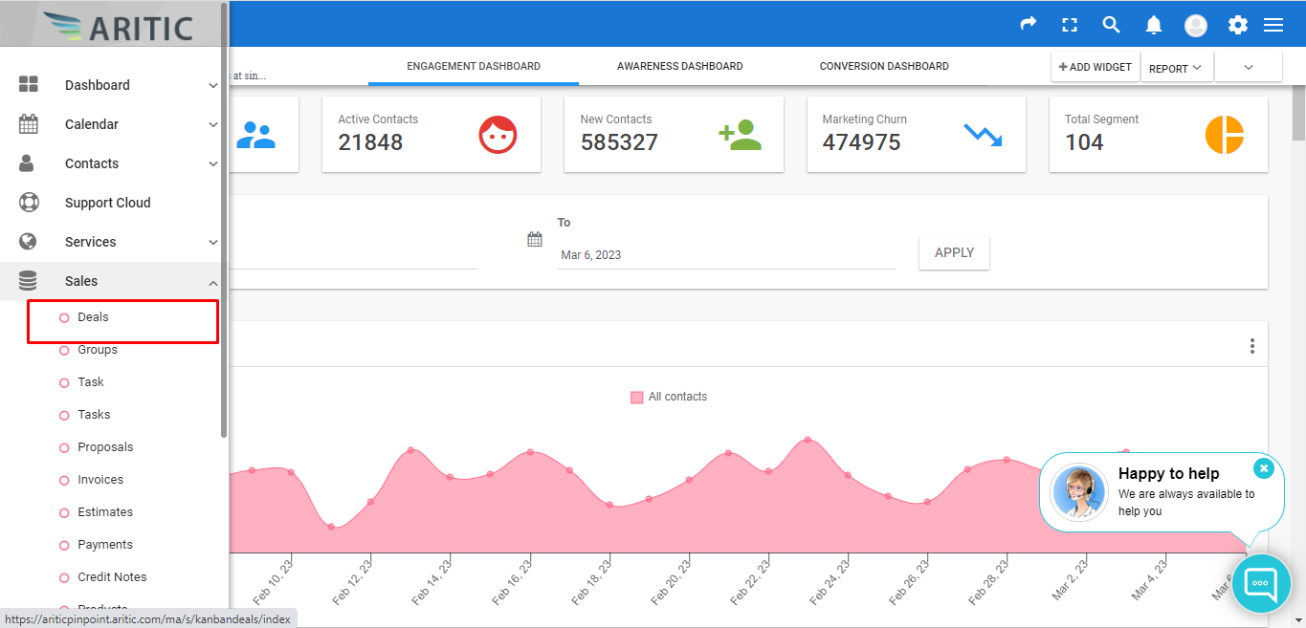Toggle fullscreen mode icon
Viewport: 1306px width, 628px height.
click(1070, 25)
